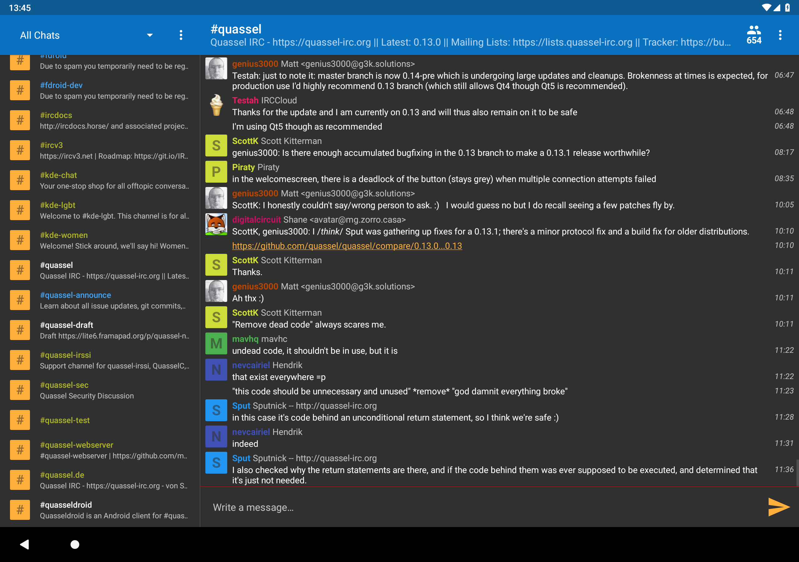Viewport: 799px width, 562px height.
Task: Select the #quassel-test channel
Action: (100, 420)
